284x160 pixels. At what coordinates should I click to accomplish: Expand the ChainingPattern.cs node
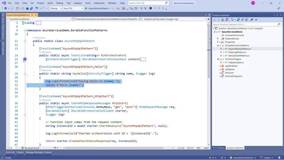pos(221,52)
